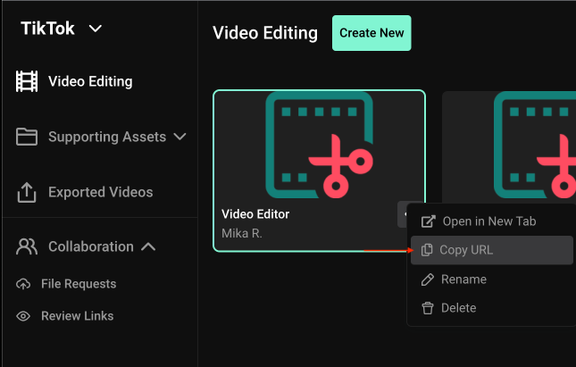Pick Rename in the context menu
This screenshot has width=576, height=367.
pyautogui.click(x=491, y=279)
